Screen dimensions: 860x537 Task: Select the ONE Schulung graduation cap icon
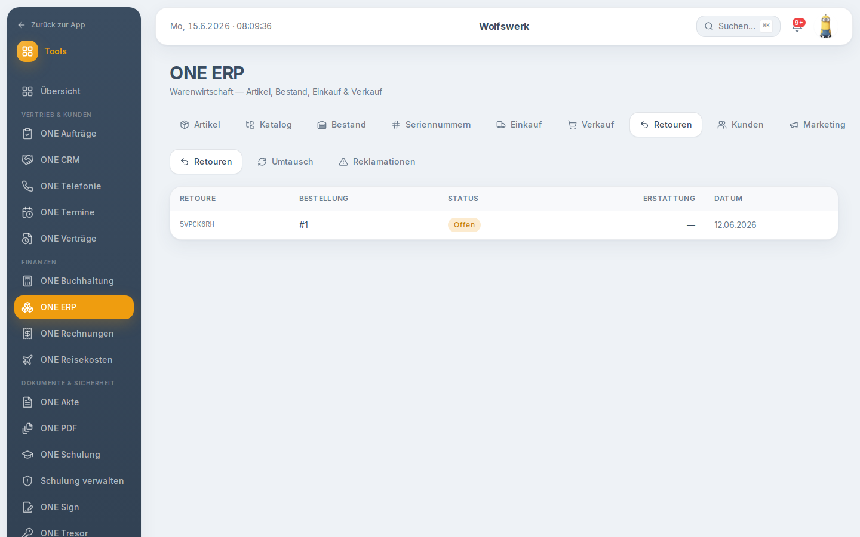coord(27,455)
